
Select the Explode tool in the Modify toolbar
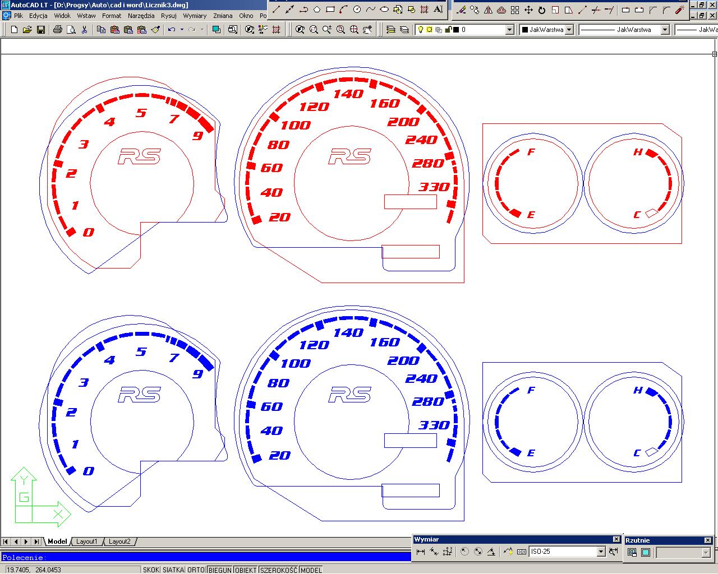679,10
